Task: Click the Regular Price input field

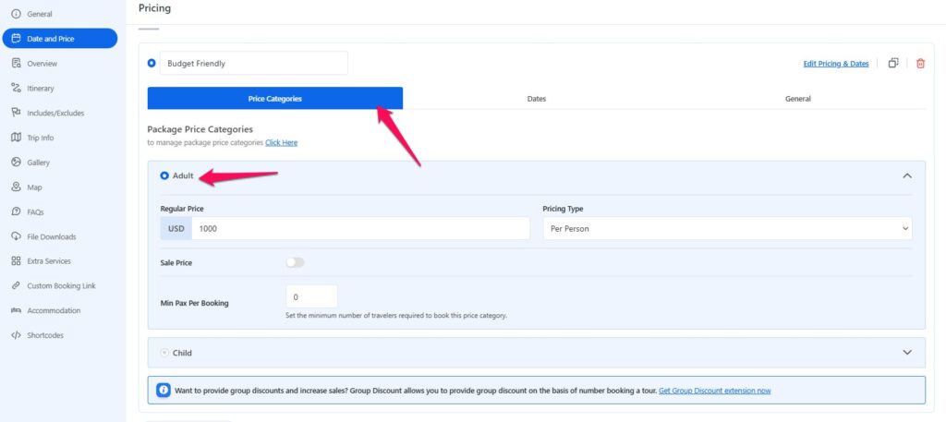Action: click(360, 228)
